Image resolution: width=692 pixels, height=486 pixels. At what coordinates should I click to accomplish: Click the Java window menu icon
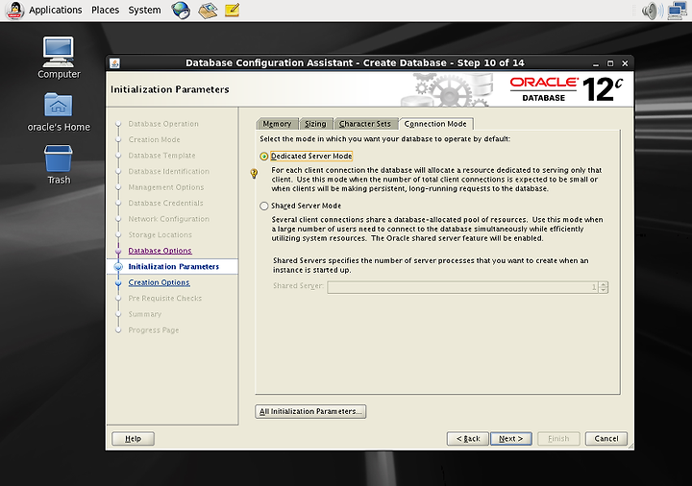114,63
